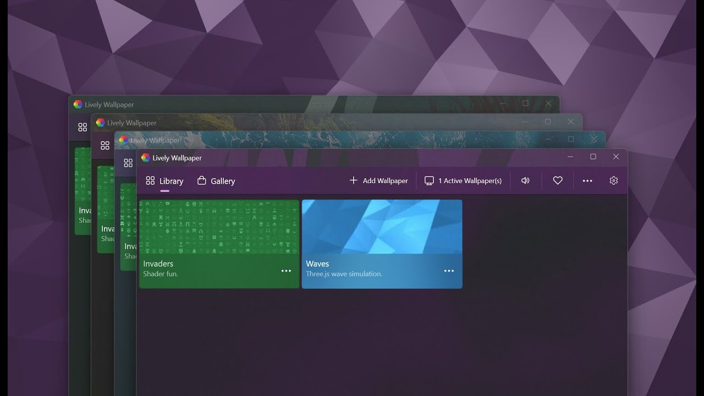Click the Library grid icon in rearmost window
Viewport: 704px width, 396px height.
tap(82, 128)
